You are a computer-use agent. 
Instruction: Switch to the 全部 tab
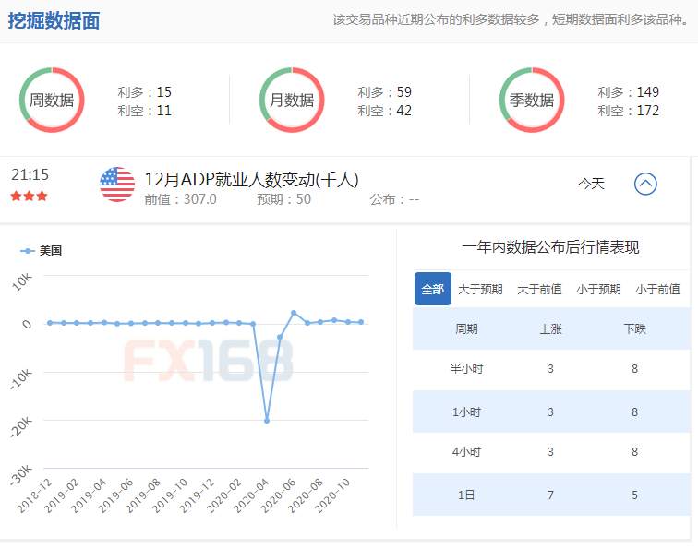pos(433,289)
